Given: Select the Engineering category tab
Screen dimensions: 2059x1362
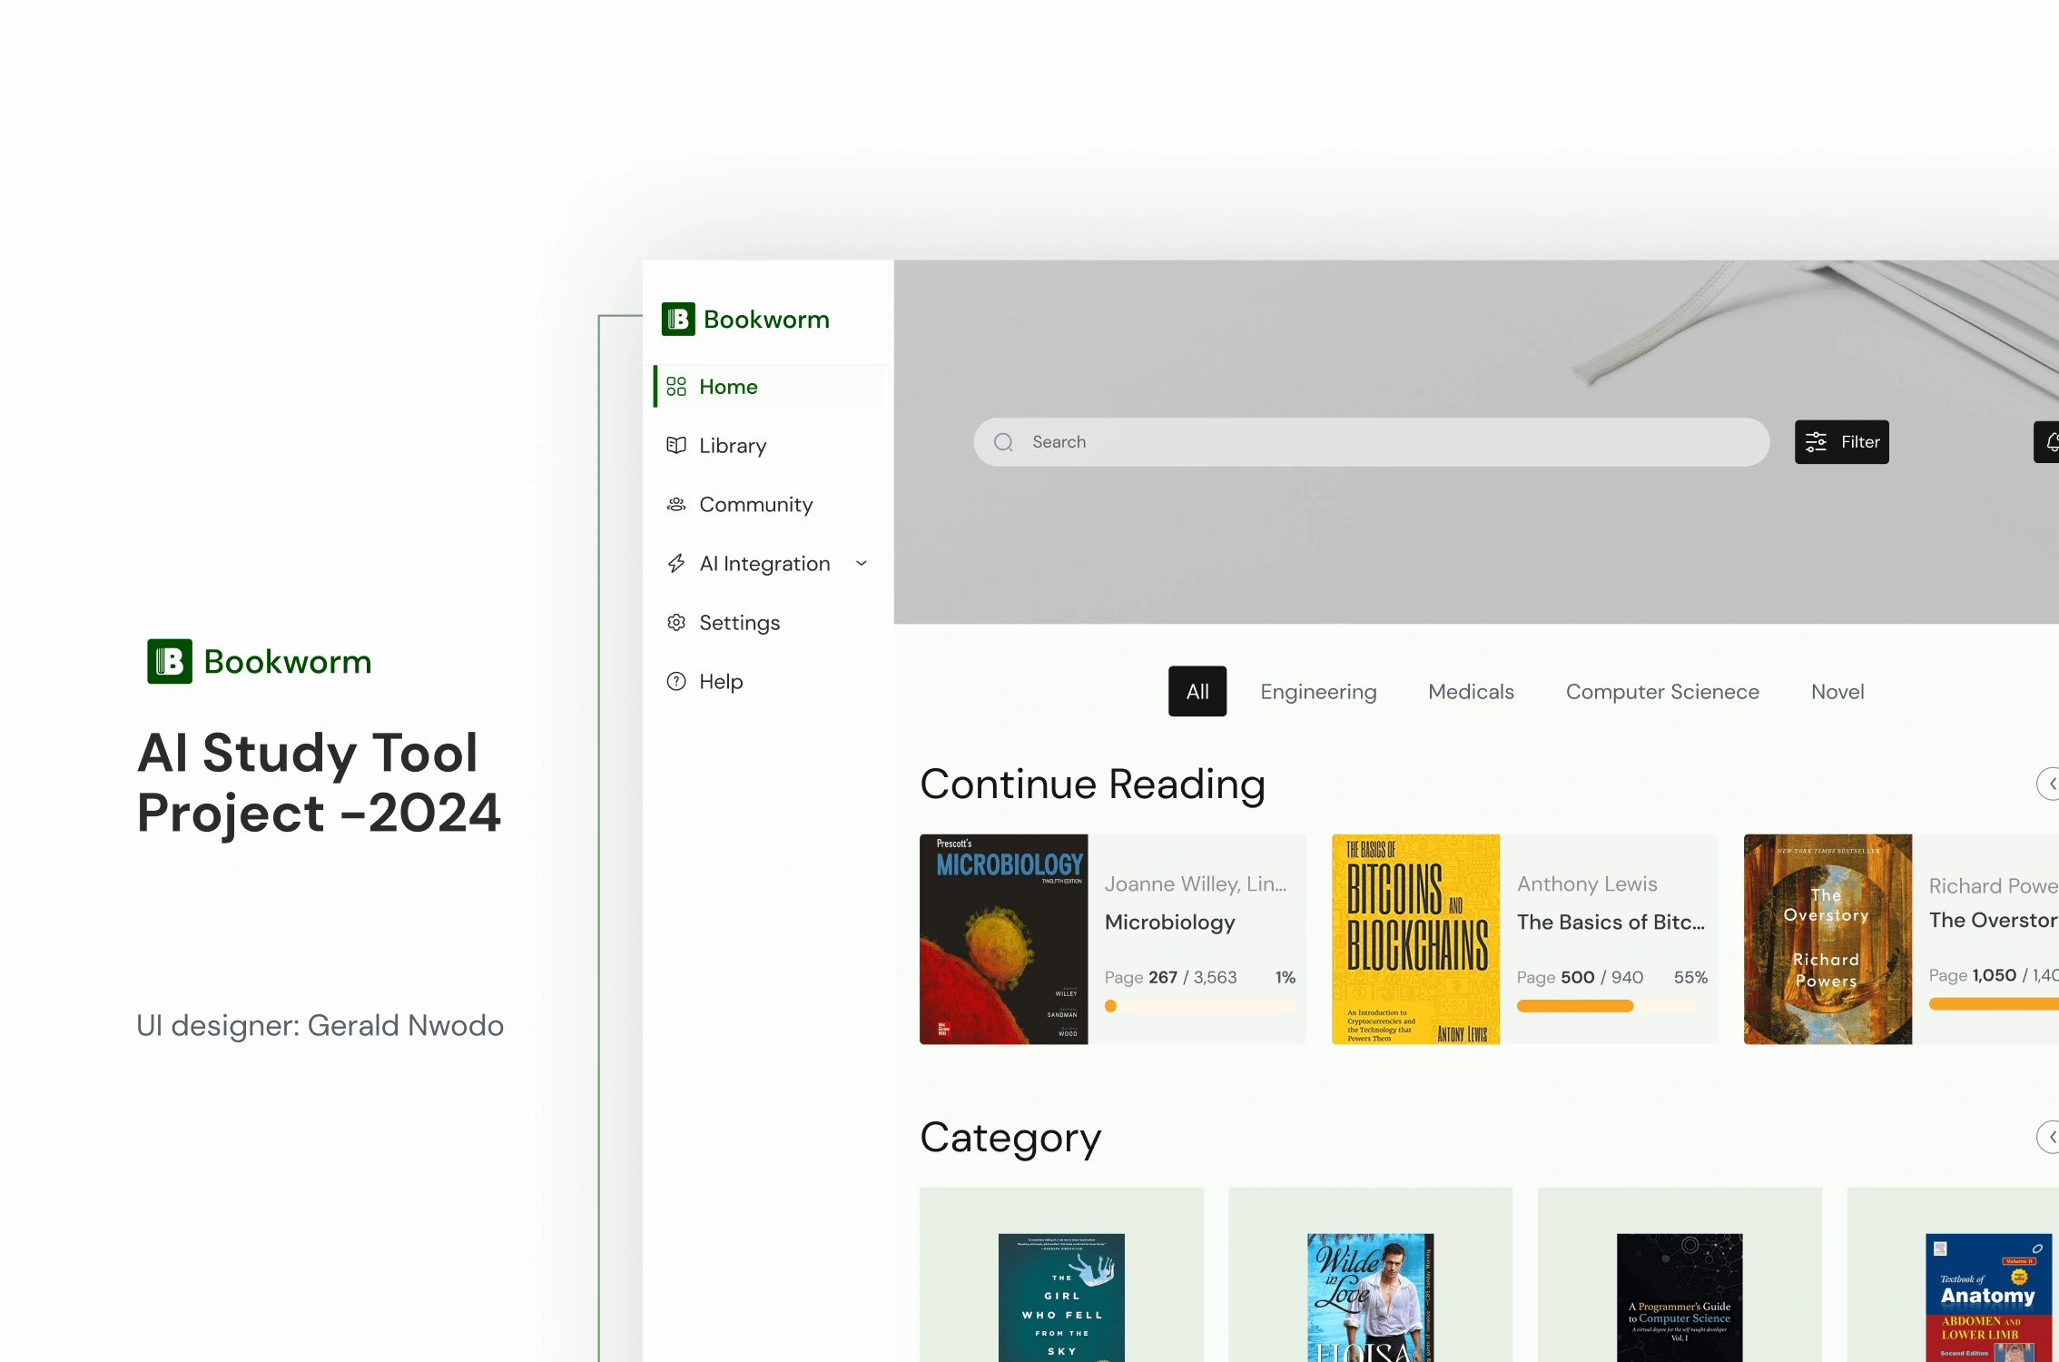Looking at the screenshot, I should pyautogui.click(x=1318, y=692).
